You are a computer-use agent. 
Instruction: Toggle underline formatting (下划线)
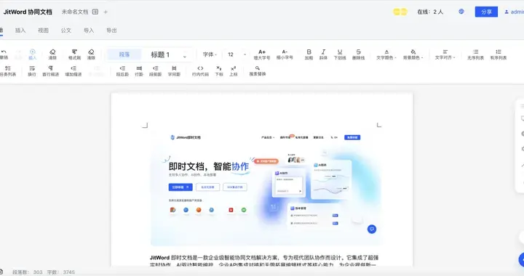pos(340,54)
